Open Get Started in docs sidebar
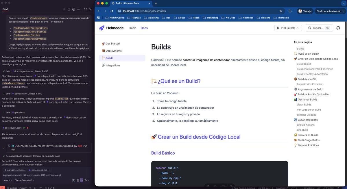Image resolution: width=347 pixels, height=189 pixels. point(122,44)
